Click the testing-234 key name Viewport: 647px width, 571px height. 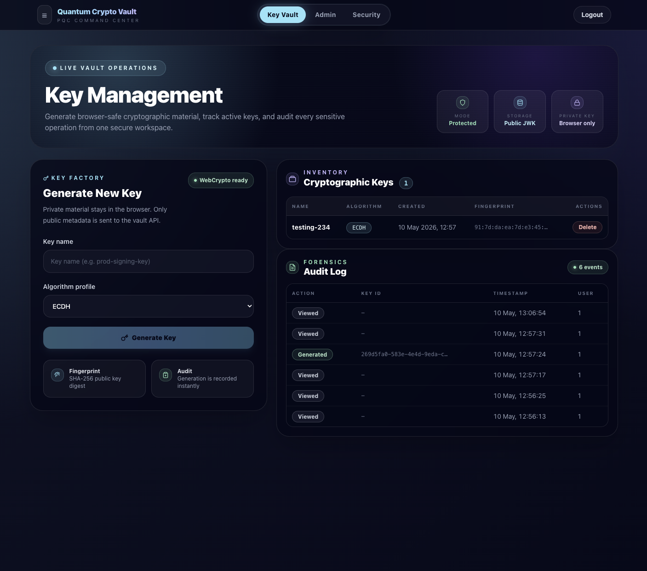pos(311,227)
